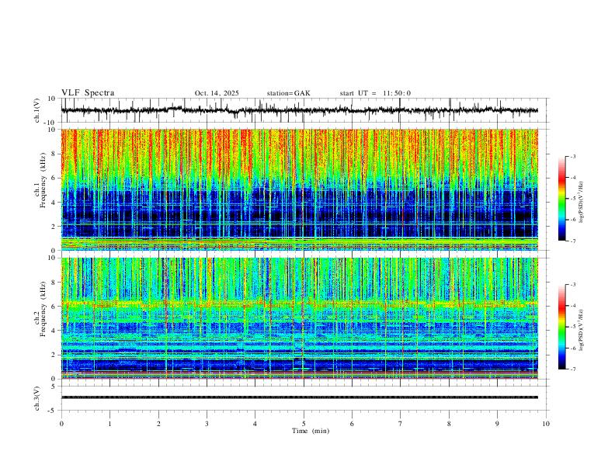Click the "ch.1(V)" waveform axis label

(37, 110)
